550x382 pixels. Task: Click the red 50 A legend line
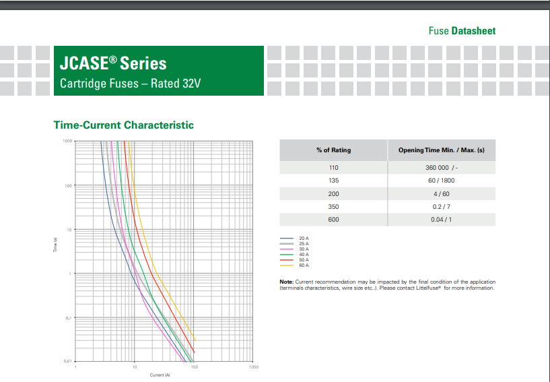click(287, 260)
